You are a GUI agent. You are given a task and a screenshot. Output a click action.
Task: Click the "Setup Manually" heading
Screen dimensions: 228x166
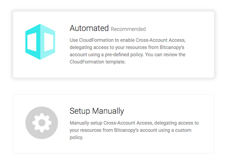pyautogui.click(x=97, y=111)
